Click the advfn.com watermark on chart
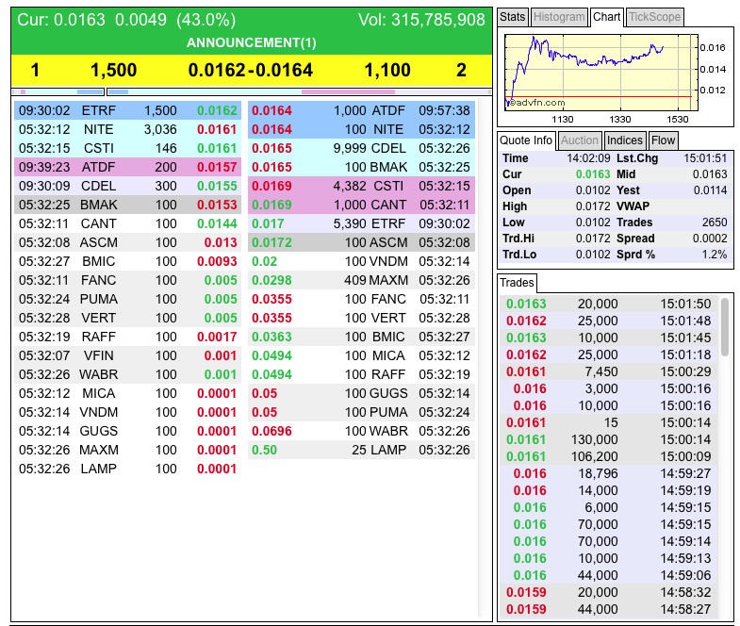This screenshot has width=740, height=626. click(x=535, y=103)
